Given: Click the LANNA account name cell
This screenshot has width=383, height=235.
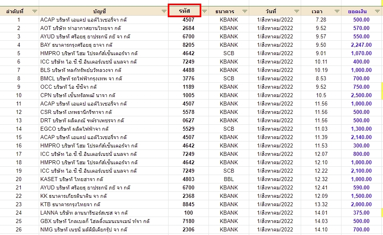Looking at the screenshot, I should [103, 213].
